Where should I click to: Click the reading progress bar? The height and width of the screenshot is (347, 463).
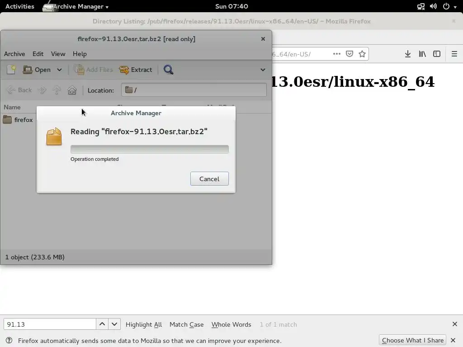[149, 149]
